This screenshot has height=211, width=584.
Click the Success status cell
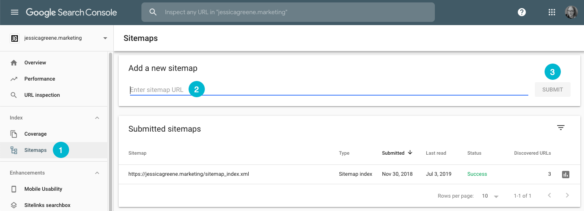[x=477, y=174]
